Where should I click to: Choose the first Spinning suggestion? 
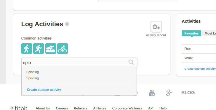[33, 72]
